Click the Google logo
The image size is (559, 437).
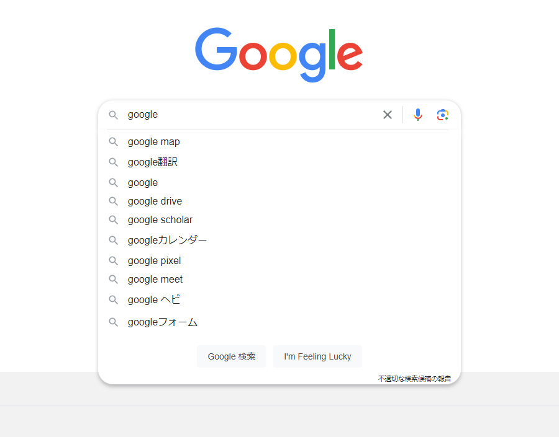(279, 55)
